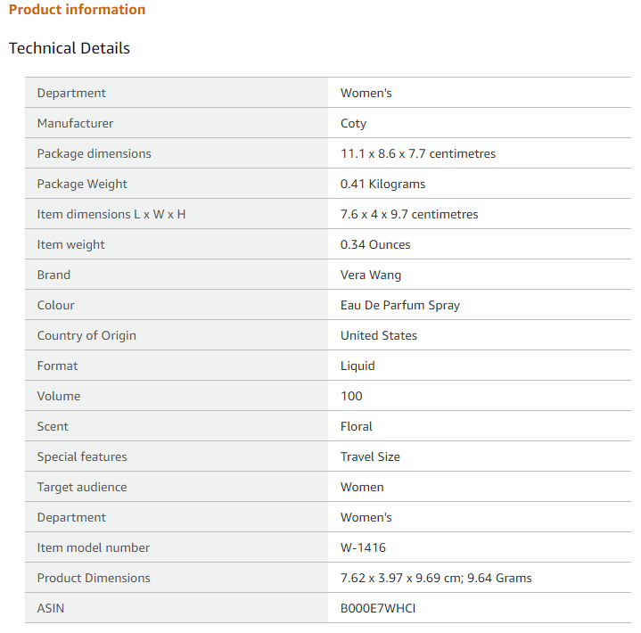Click the Technical Details heading
This screenshot has width=641, height=633.
click(69, 48)
